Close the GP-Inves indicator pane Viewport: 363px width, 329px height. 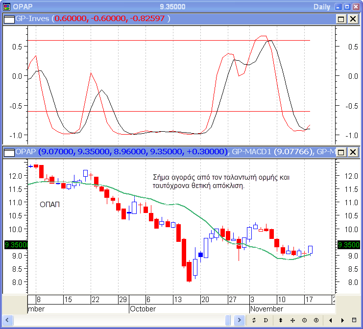click(x=352, y=19)
